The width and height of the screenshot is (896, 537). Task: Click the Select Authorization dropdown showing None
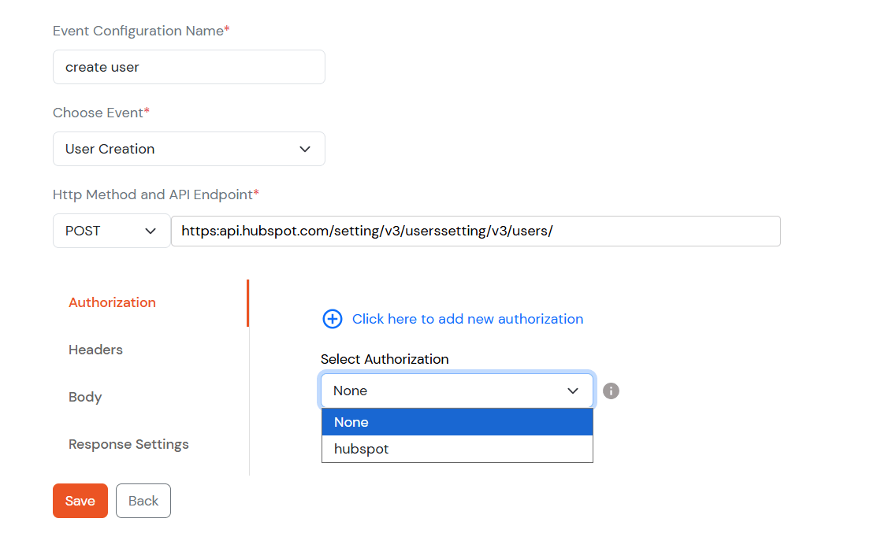457,391
